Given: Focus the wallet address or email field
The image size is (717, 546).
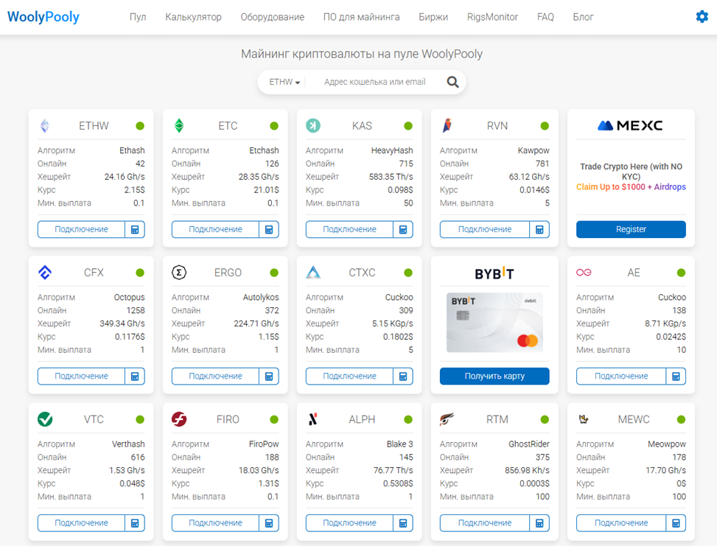Looking at the screenshot, I should click(x=375, y=82).
